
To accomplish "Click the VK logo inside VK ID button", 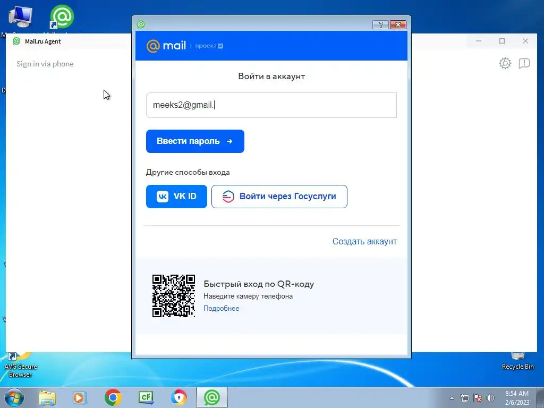I will [163, 197].
